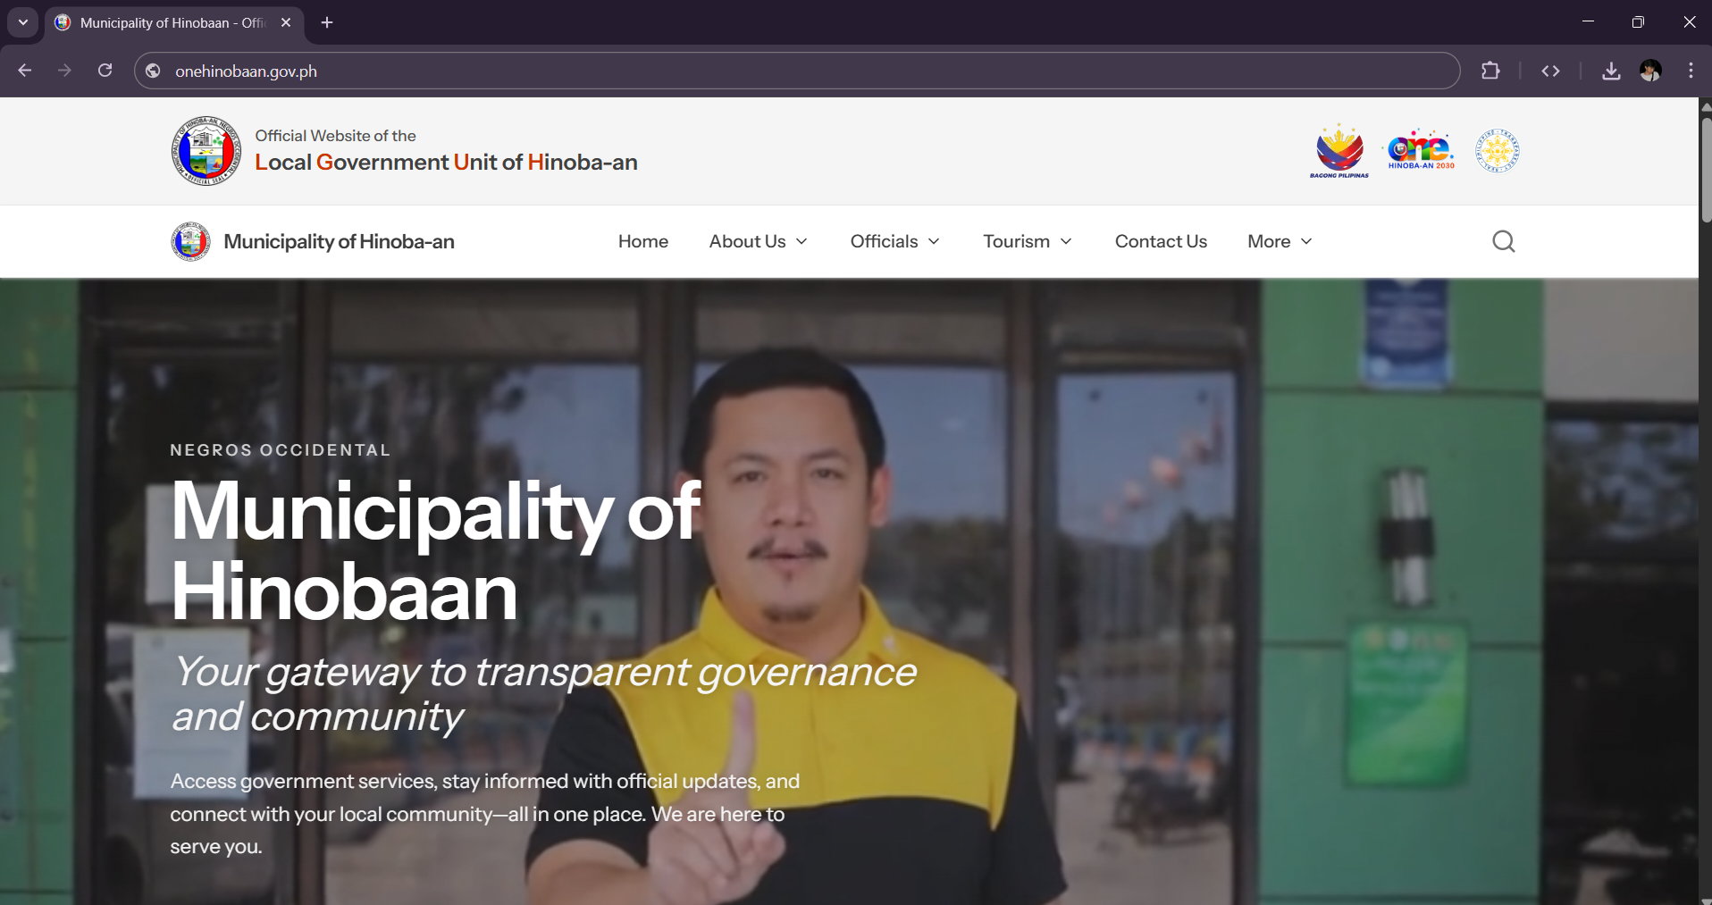Click the browser profile avatar

1650,71
